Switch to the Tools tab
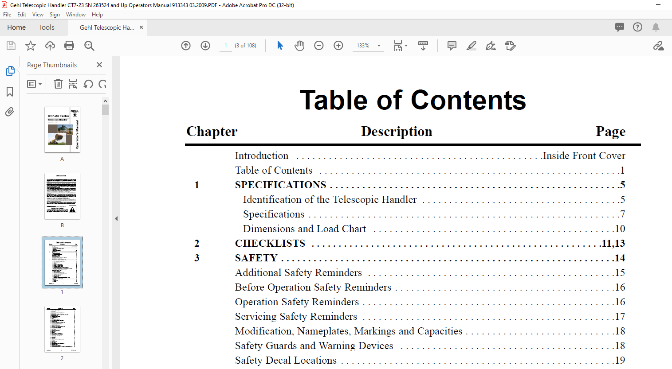 [47, 27]
